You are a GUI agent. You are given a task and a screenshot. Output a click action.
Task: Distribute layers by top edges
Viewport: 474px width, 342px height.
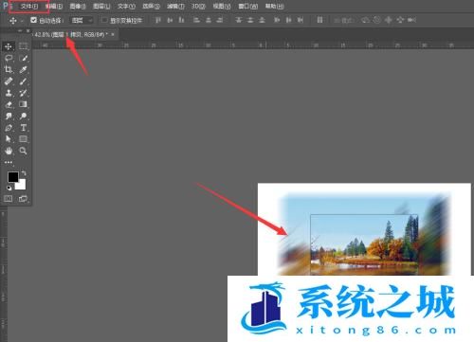point(239,20)
